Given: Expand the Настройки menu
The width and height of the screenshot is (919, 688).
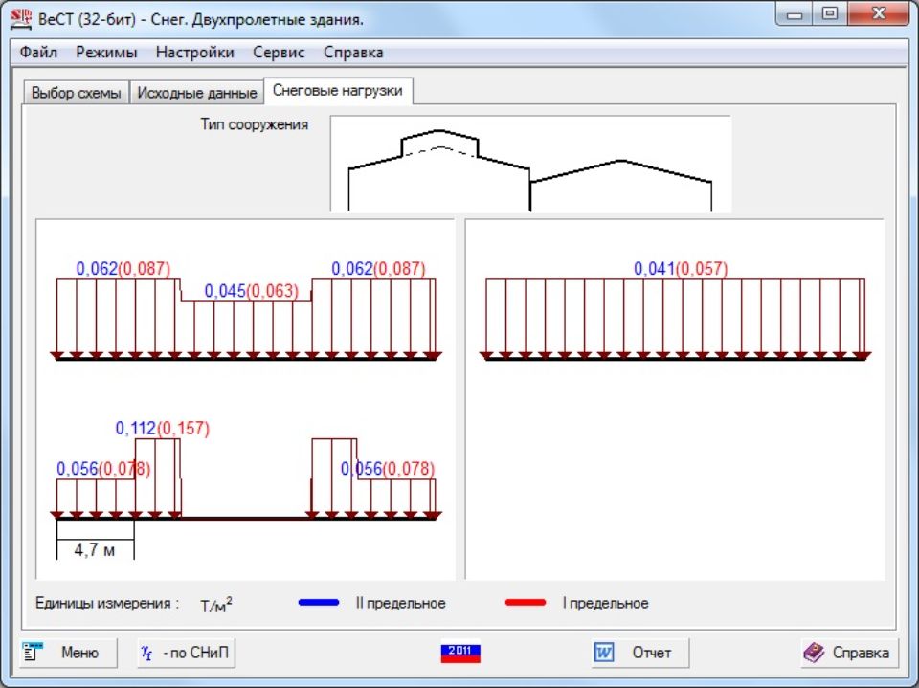Looking at the screenshot, I should (194, 53).
